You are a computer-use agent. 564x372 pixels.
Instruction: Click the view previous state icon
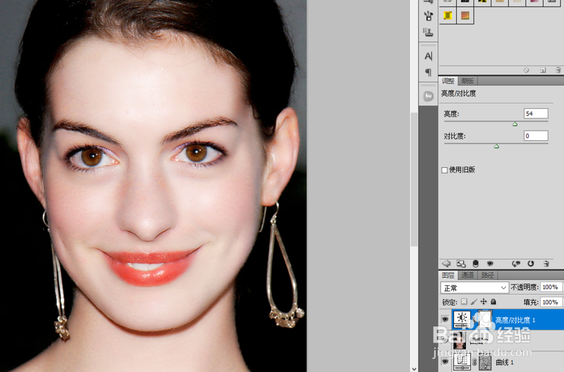516,263
